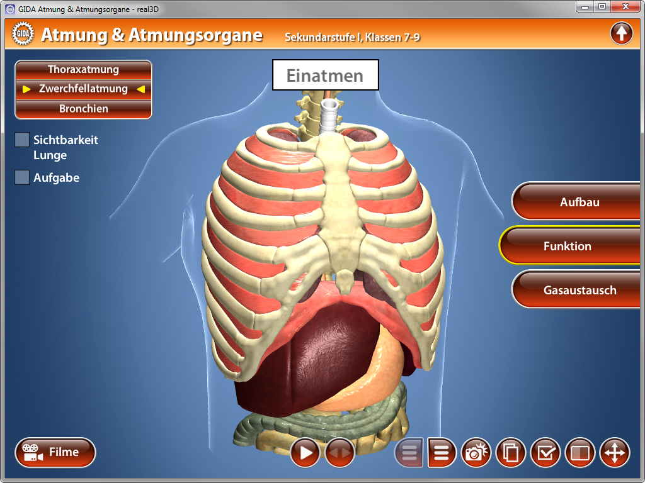Click the checkmark task icon in bottom toolbar
Image resolution: width=645 pixels, height=483 pixels.
pos(545,452)
